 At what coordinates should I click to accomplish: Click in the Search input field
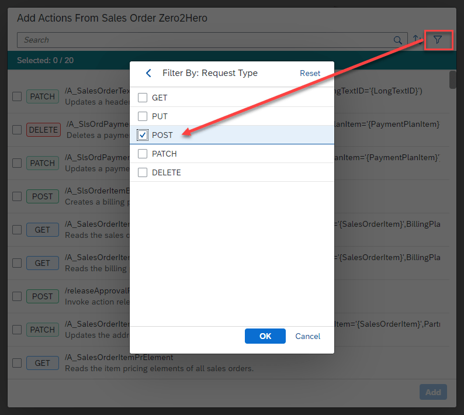click(x=205, y=40)
